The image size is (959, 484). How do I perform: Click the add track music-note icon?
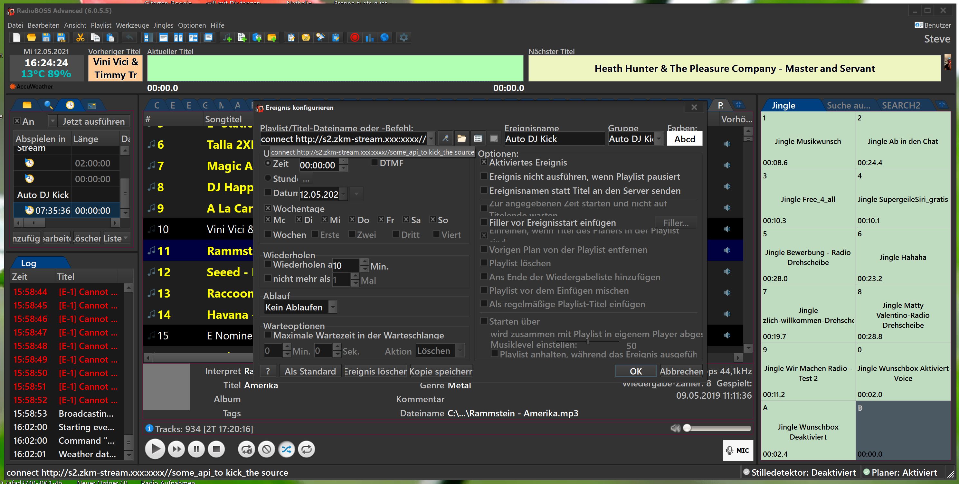click(227, 38)
